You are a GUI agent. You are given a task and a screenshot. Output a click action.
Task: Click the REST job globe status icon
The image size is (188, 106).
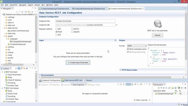coord(157,24)
